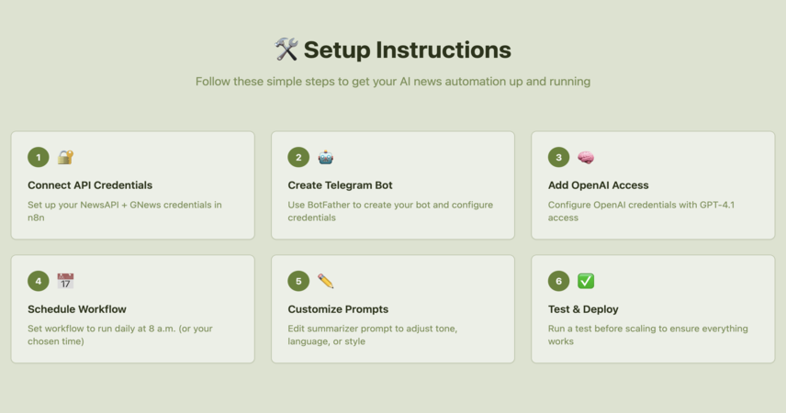Click the Customize Prompts card title
Viewport: 786px width, 413px height.
pos(338,309)
